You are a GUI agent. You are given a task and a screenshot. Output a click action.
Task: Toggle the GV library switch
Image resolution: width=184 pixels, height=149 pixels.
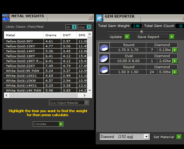tap(74, 27)
